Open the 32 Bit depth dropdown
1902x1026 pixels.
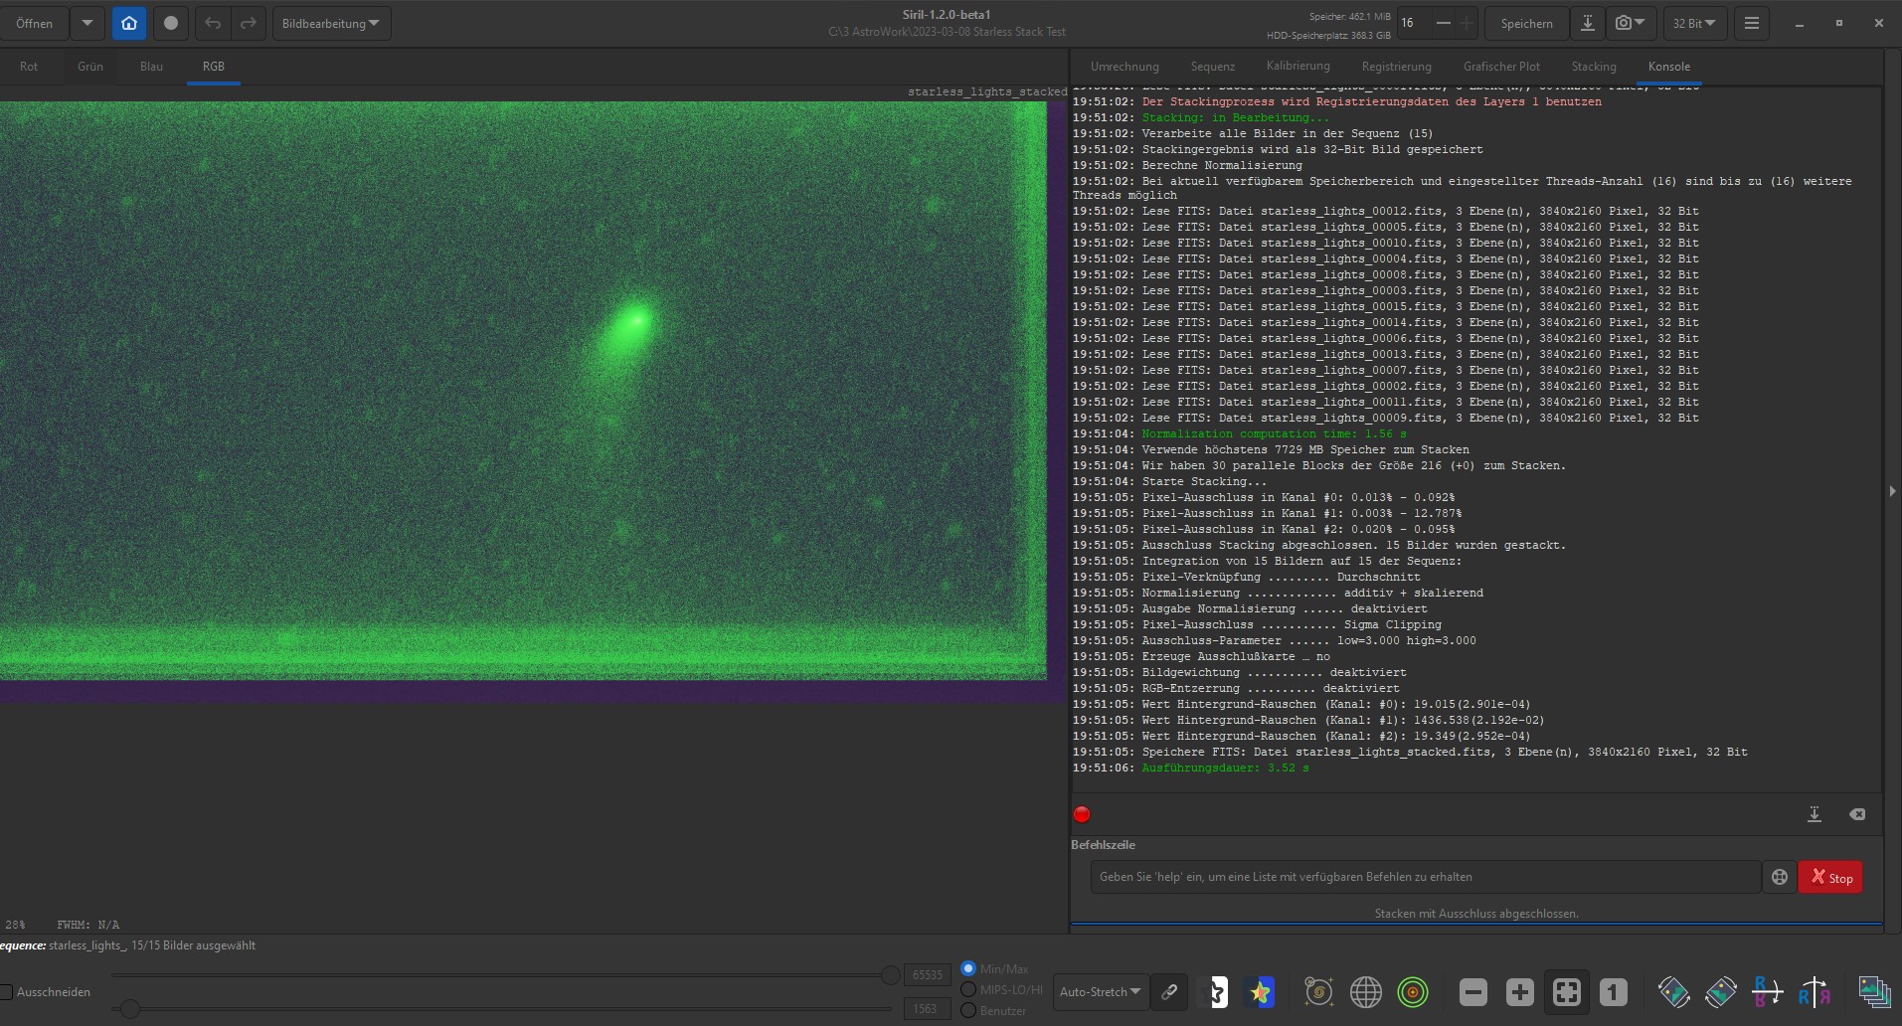(1693, 23)
